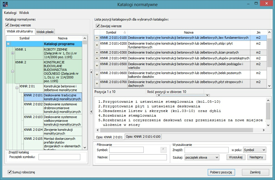Expand row KNNR 2 0101-0500 with plus button
Viewport: 275px width, 180px height.
(97, 66)
